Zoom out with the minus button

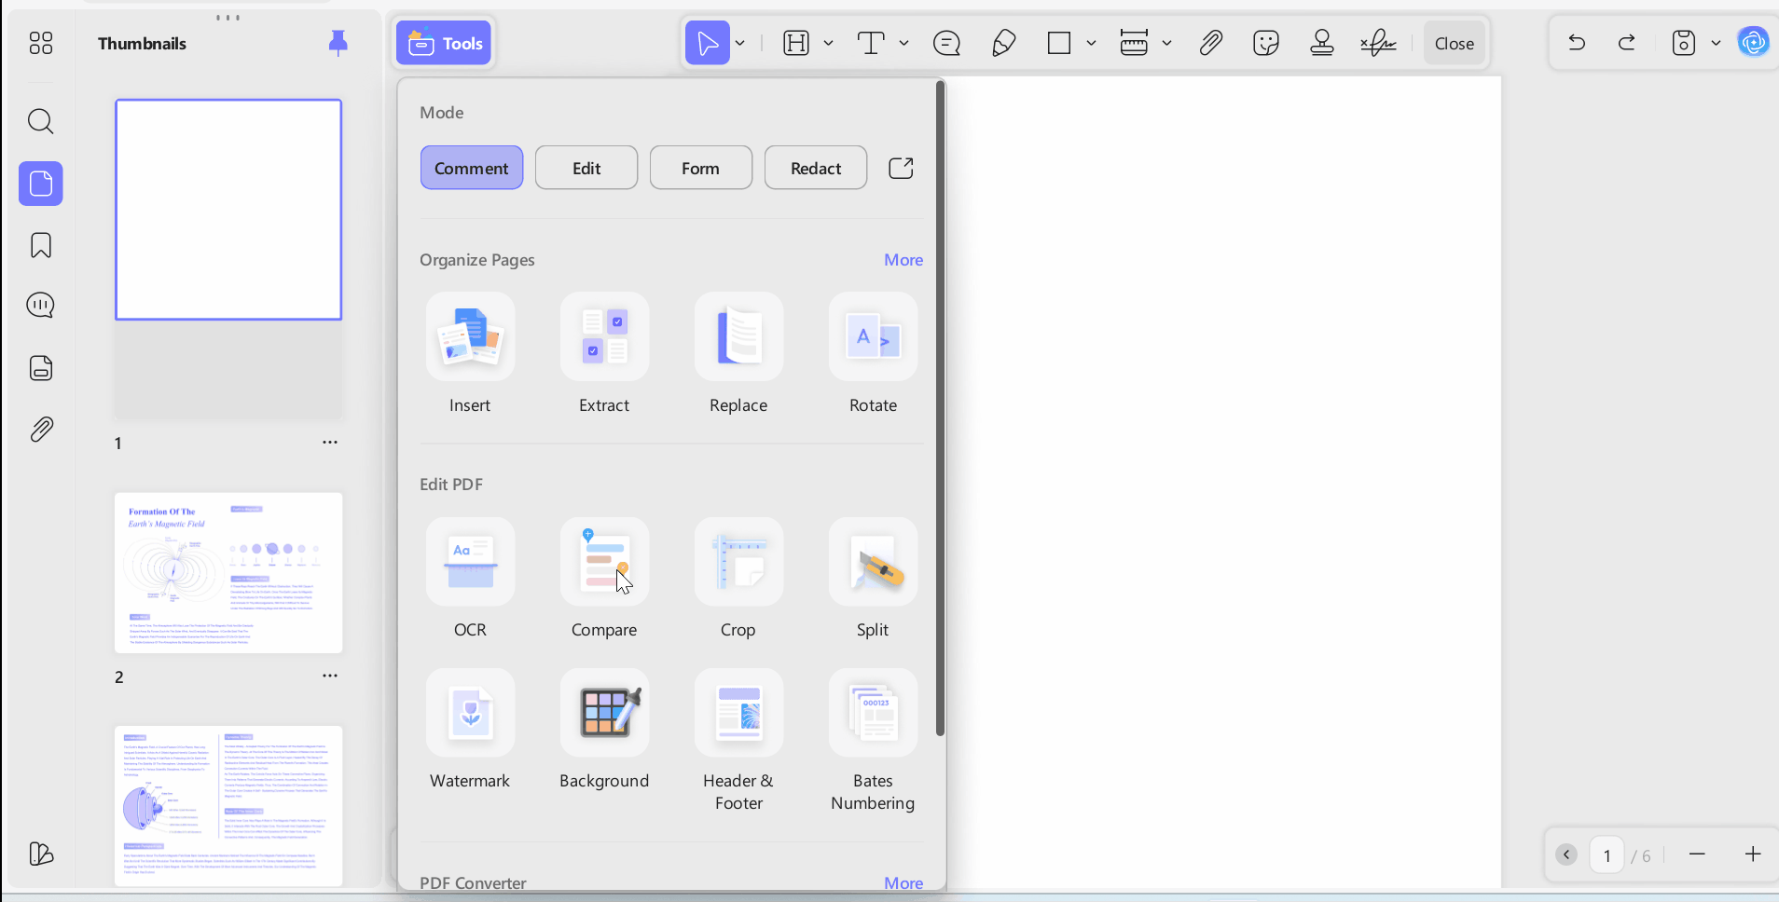click(1697, 854)
